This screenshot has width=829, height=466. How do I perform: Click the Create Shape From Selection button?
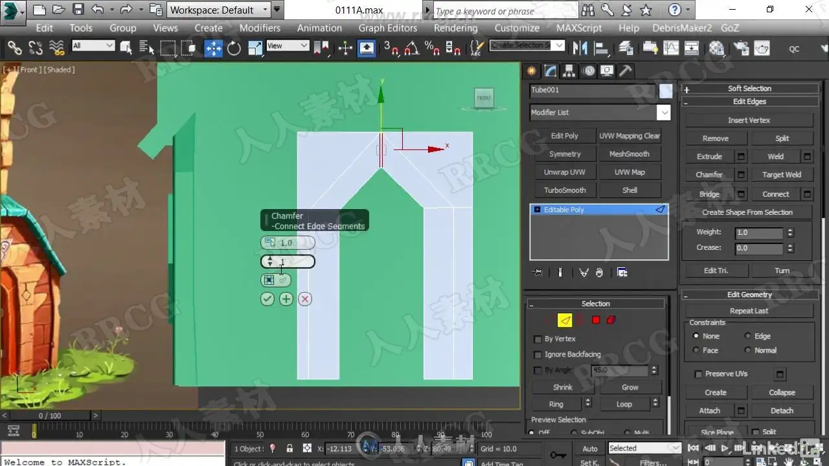[747, 212]
